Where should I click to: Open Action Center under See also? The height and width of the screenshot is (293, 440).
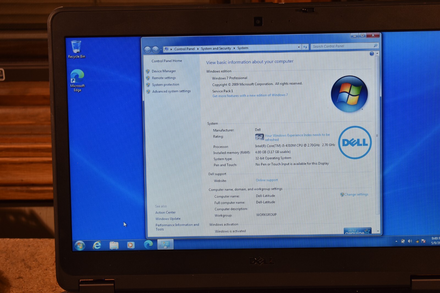coord(165,213)
